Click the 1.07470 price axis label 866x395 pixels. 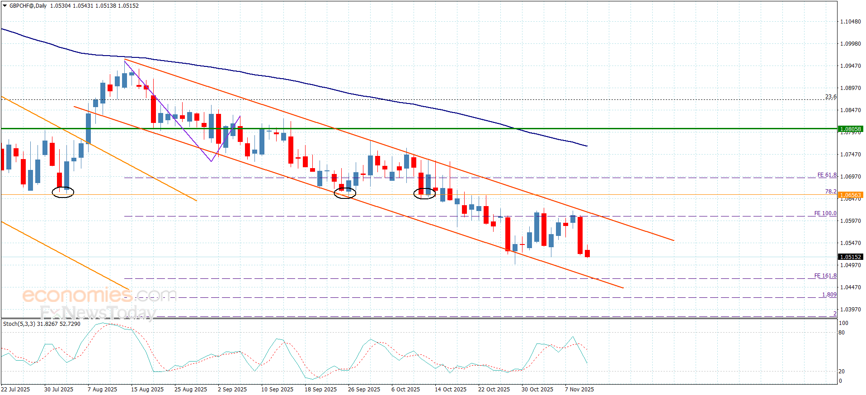[850, 155]
